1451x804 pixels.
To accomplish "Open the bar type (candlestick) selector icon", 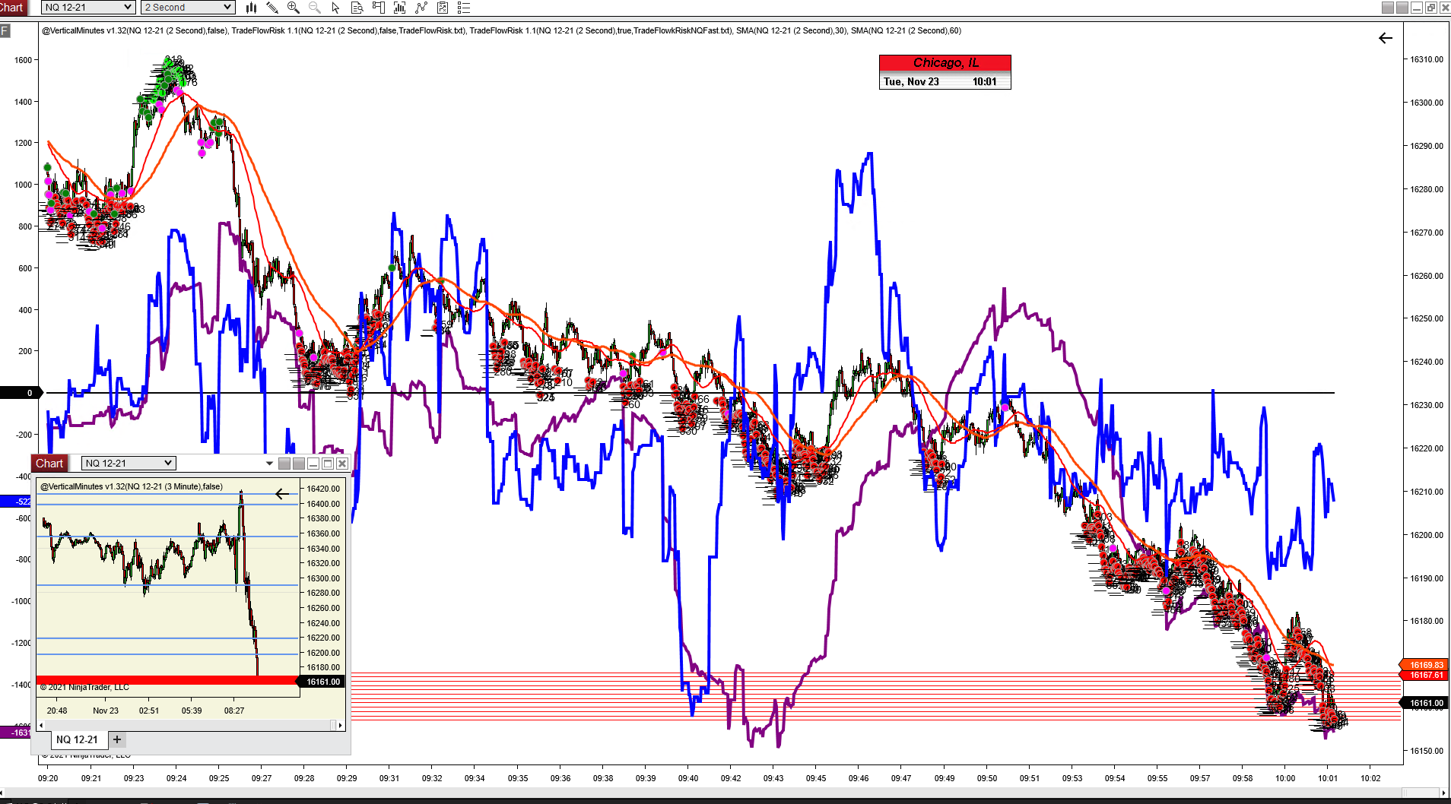I will [x=251, y=8].
